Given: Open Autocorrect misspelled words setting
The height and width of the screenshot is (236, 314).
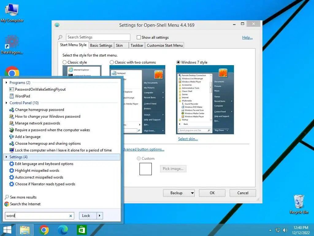Looking at the screenshot, I should coord(39,177).
